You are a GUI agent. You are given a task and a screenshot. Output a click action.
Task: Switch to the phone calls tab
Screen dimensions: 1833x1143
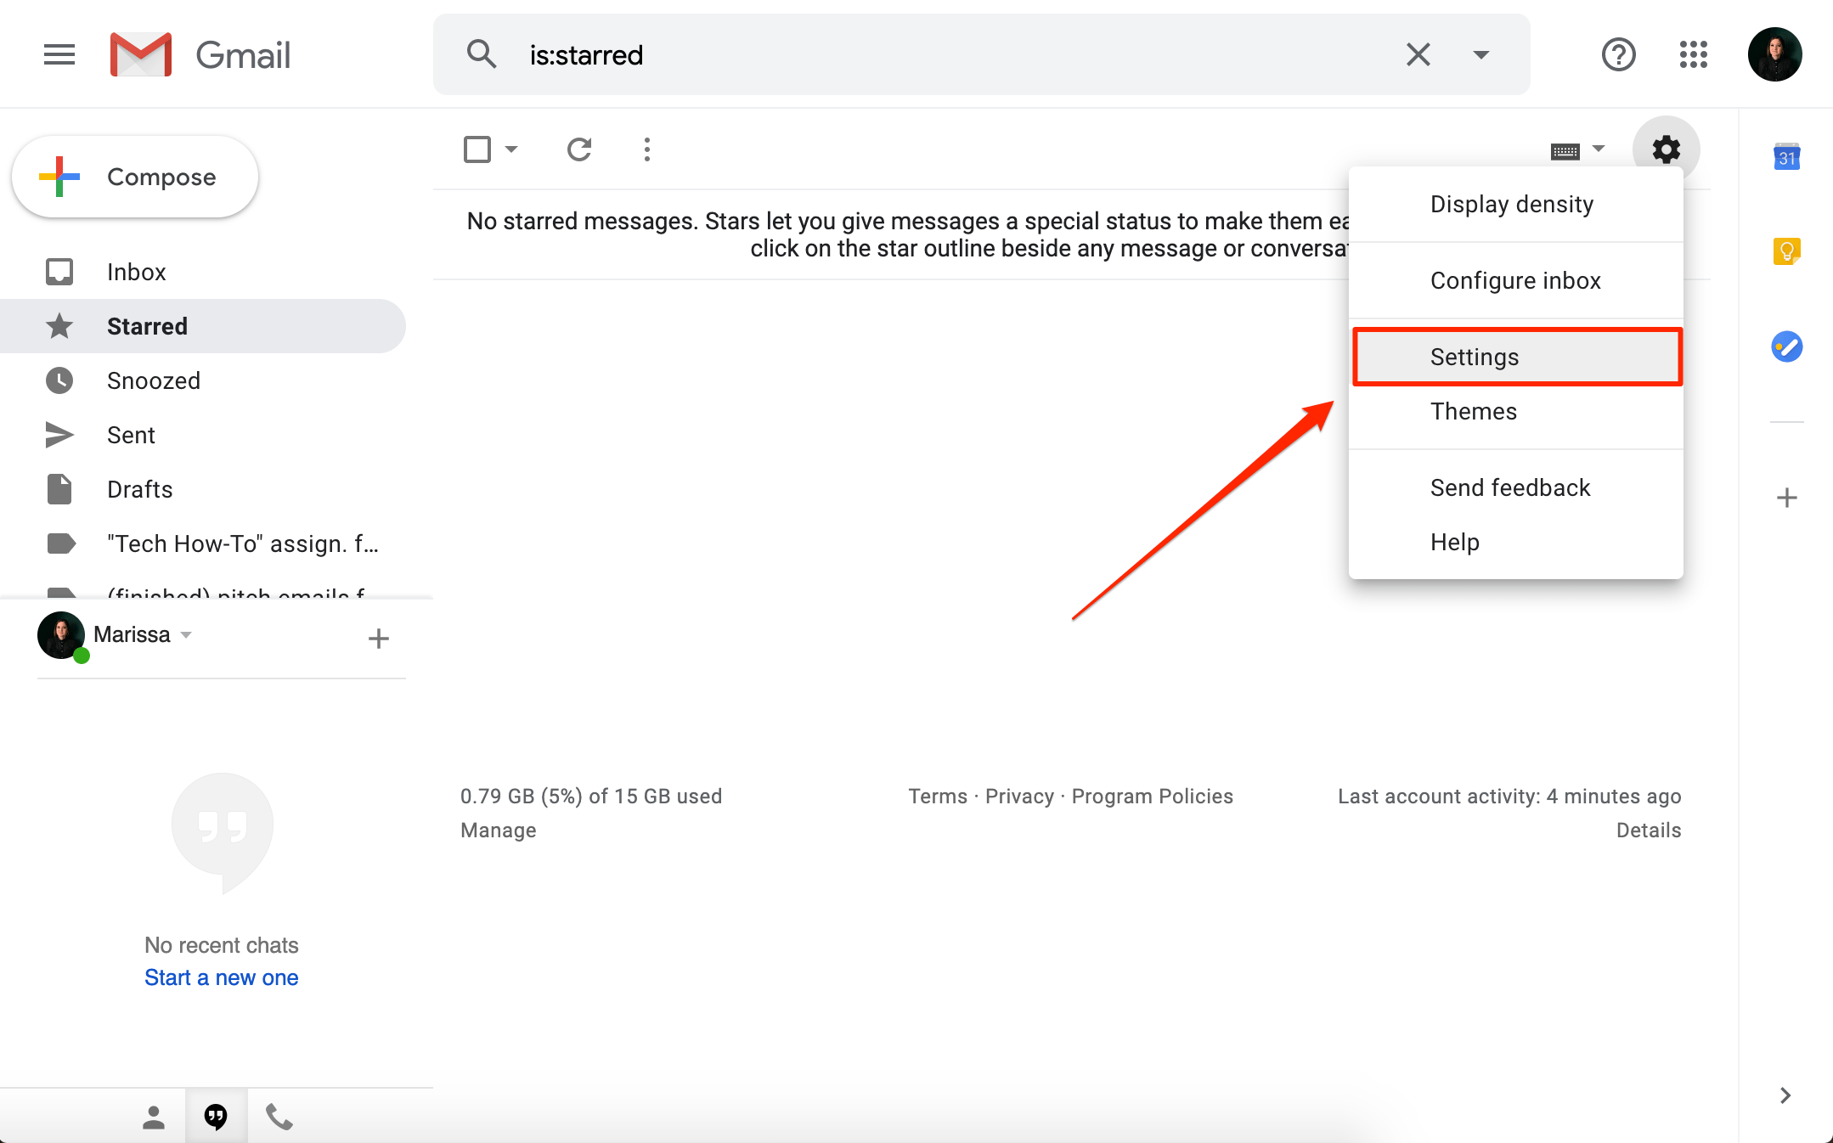click(x=279, y=1116)
